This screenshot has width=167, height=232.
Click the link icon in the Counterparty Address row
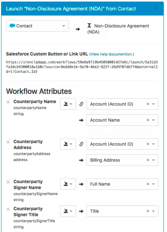(x=81, y=144)
